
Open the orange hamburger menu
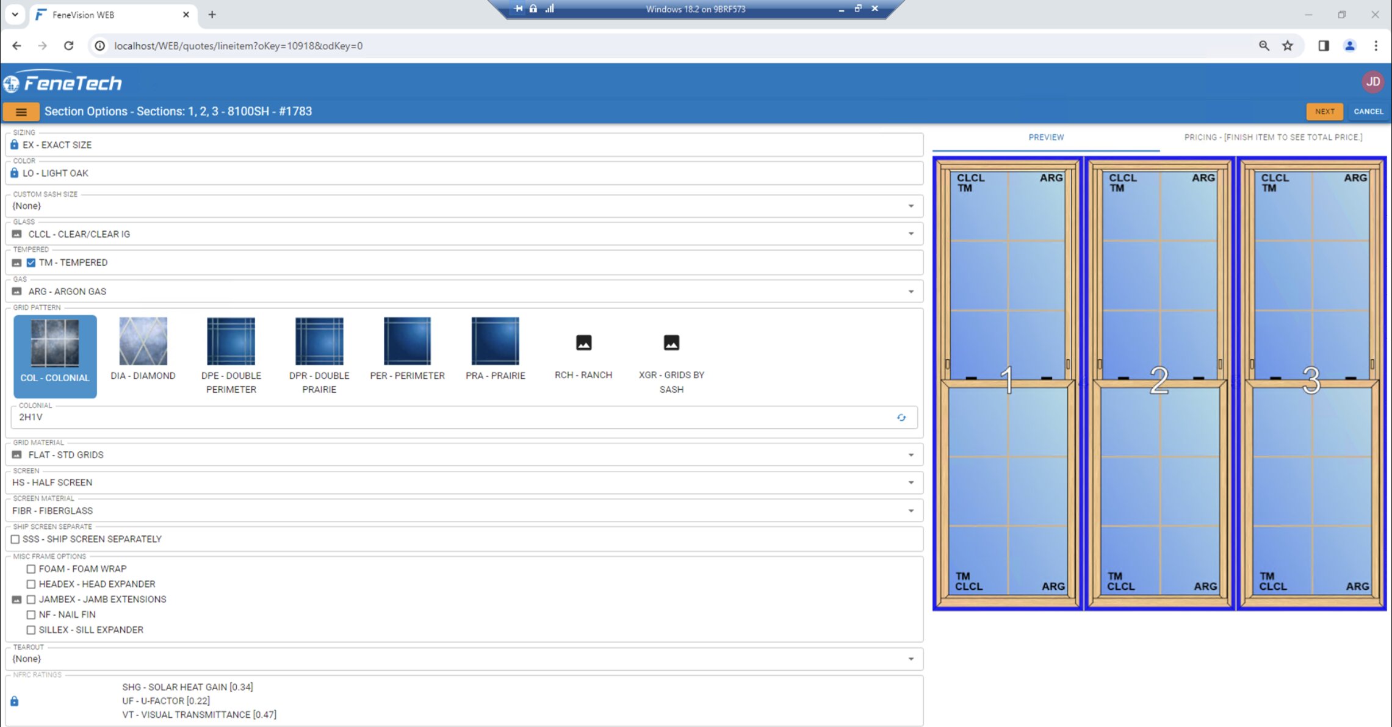coord(21,112)
